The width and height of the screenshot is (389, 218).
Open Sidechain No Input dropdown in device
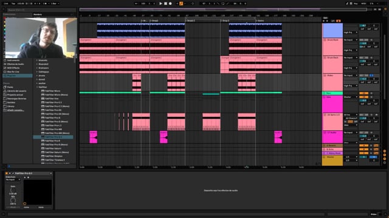coord(13,180)
